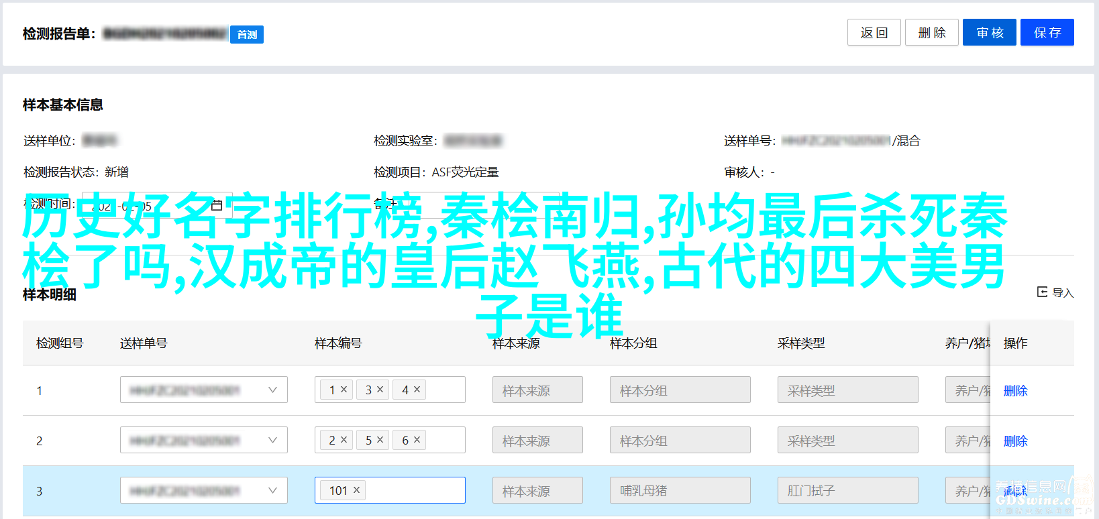Screen dimensions: 1099x519
Task: Click the 样本分组 field in row 1
Action: click(x=680, y=390)
